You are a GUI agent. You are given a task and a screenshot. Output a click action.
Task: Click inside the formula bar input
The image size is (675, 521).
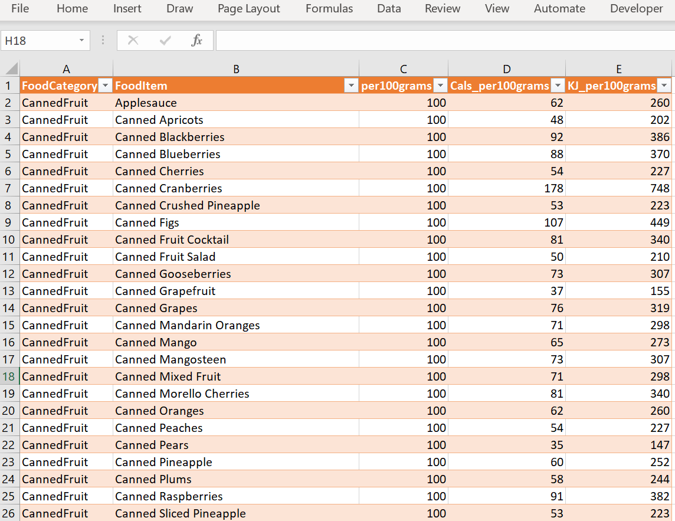[443, 41]
